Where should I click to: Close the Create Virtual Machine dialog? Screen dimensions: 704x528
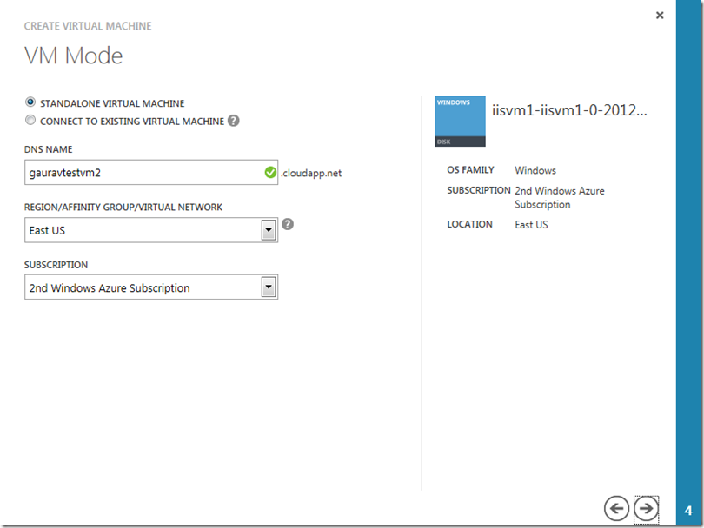tap(660, 16)
